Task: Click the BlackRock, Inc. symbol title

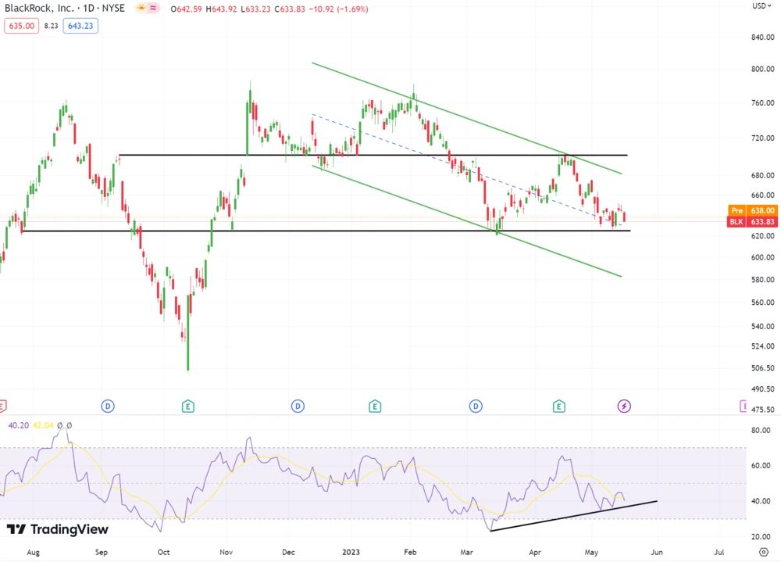Action: click(x=38, y=8)
